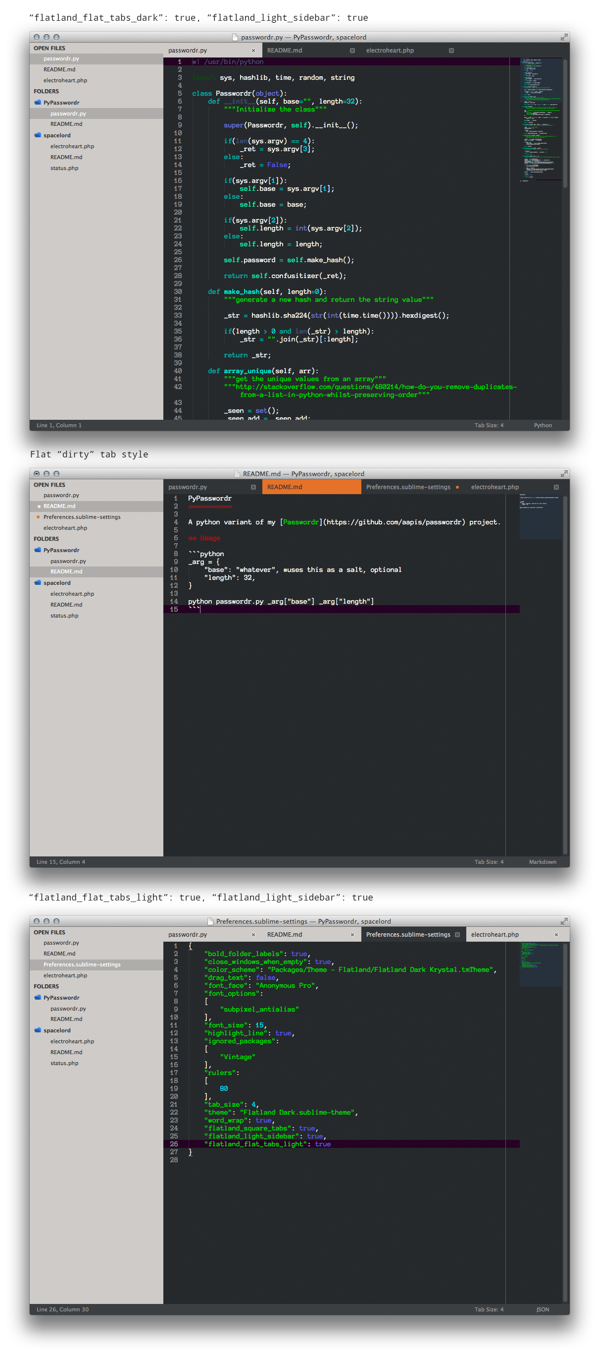This screenshot has width=594, height=1356.
Task: Select the orange highlighted README.md tab
Action: pyautogui.click(x=311, y=488)
